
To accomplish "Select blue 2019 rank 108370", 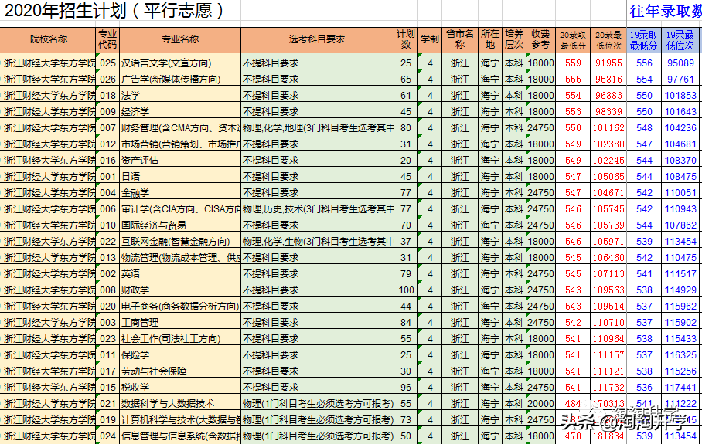I will pos(681,160).
